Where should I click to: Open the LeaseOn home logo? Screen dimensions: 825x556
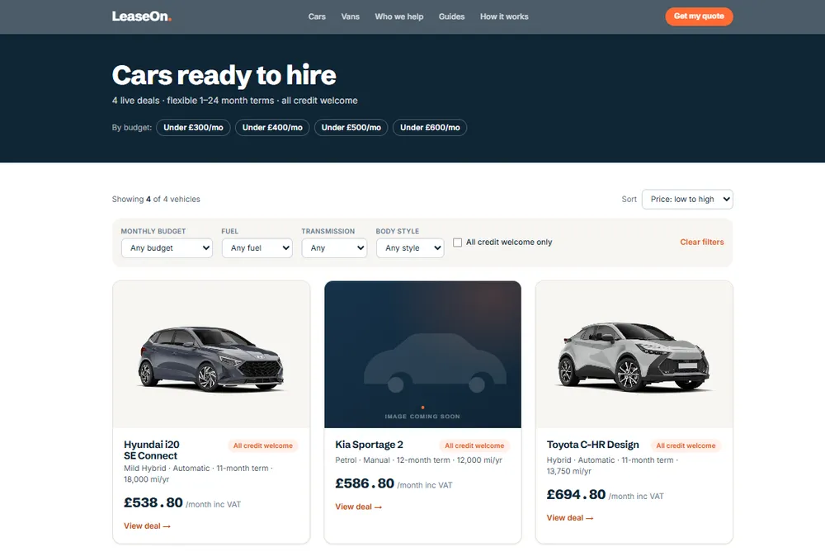(x=142, y=16)
